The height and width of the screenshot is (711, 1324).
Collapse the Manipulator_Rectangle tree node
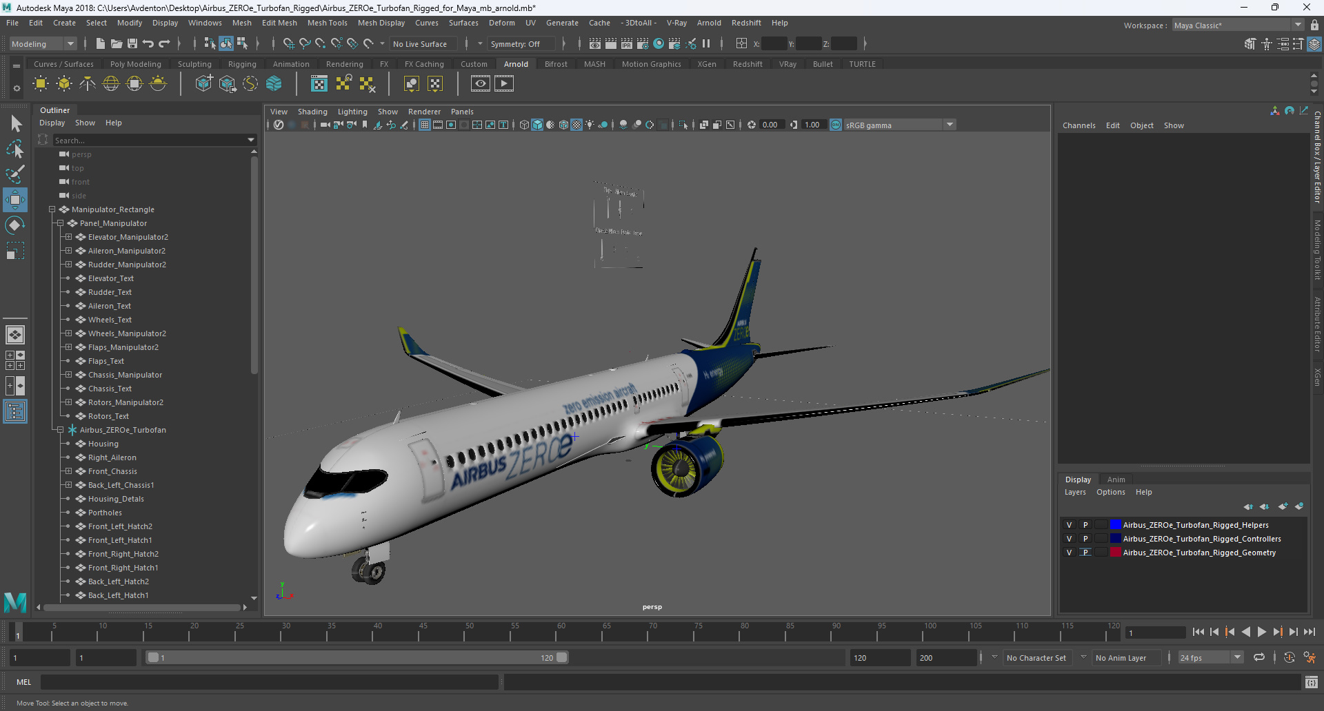pos(52,209)
